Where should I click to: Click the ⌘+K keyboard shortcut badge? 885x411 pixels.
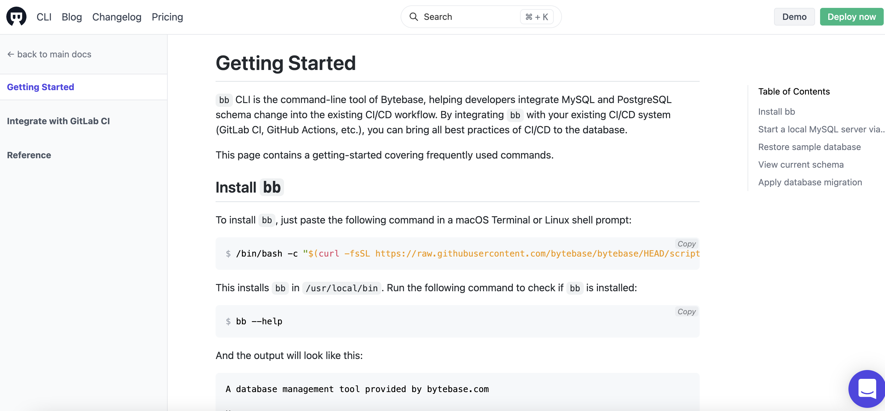point(537,16)
